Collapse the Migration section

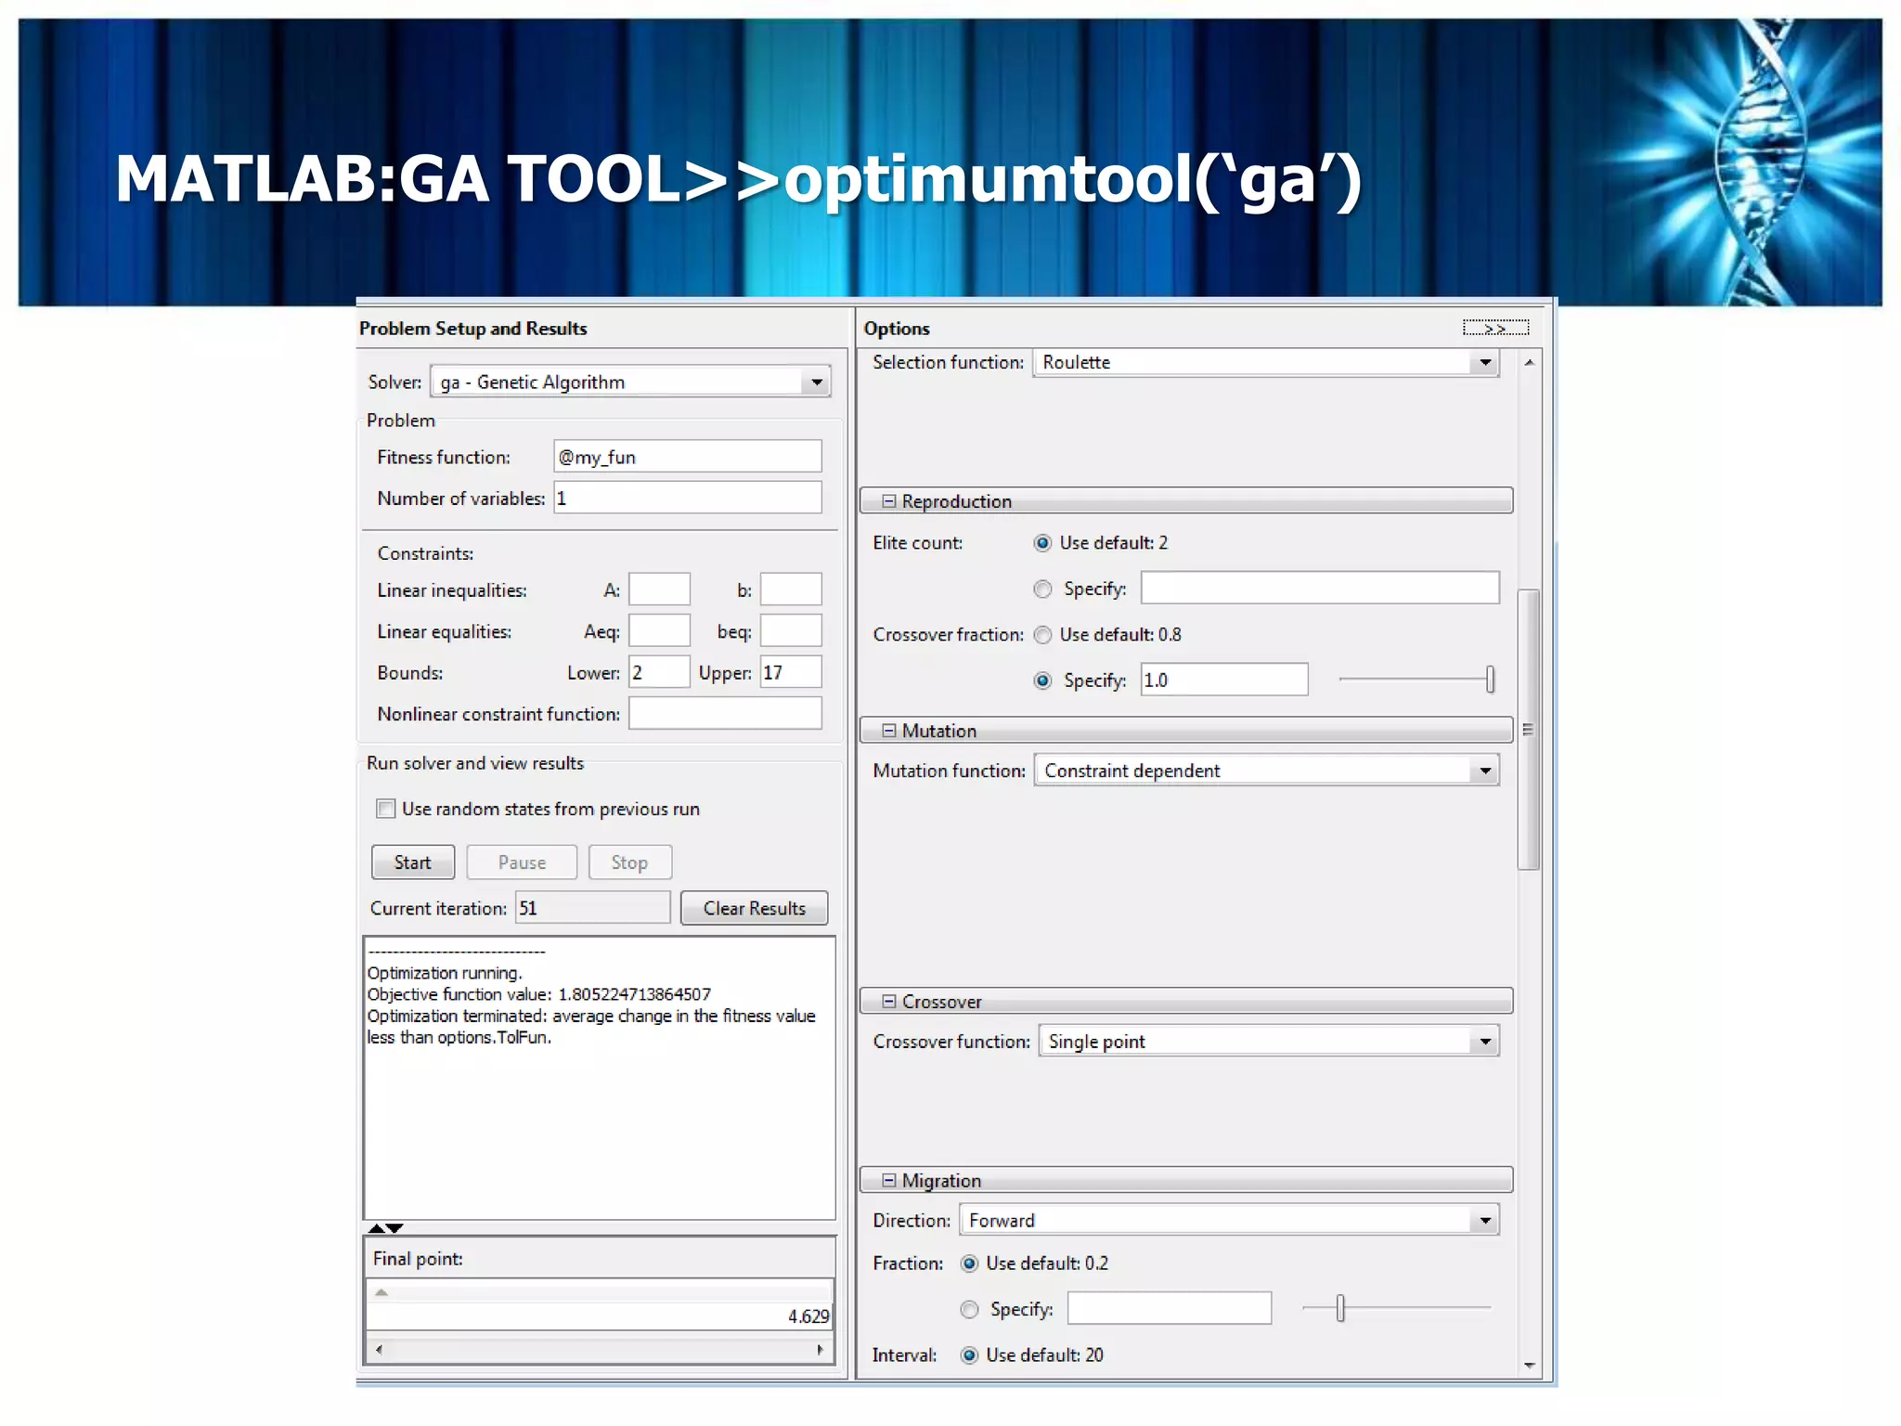(x=888, y=1180)
